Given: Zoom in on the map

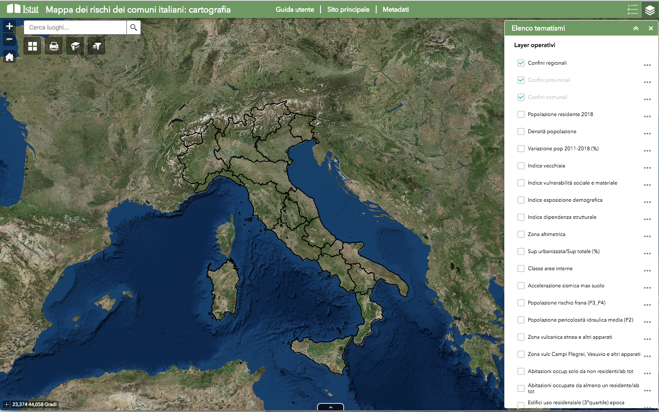Looking at the screenshot, I should pyautogui.click(x=9, y=27).
